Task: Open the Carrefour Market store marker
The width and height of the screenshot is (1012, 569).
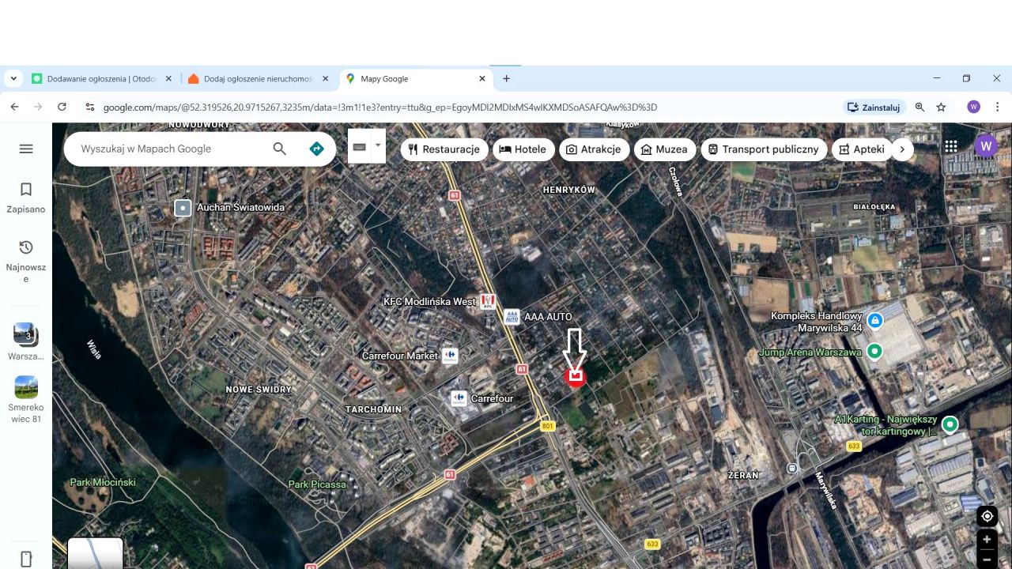Action: tap(449, 356)
